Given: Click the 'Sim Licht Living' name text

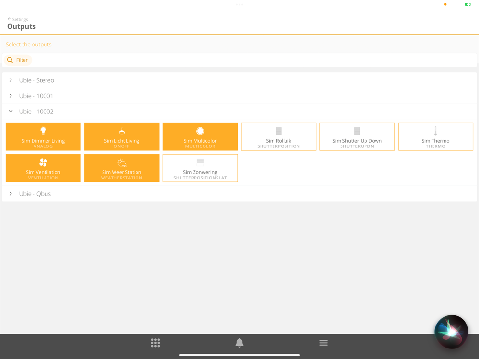Looking at the screenshot, I should pos(122,141).
